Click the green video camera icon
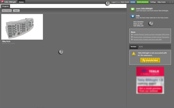 133,9
